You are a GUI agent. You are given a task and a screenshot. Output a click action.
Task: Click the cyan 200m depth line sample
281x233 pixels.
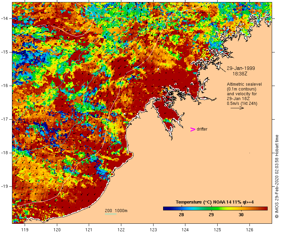coord(111,214)
